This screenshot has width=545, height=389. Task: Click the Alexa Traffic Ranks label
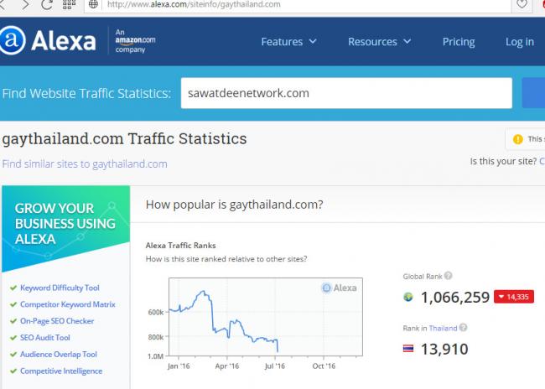tap(181, 246)
